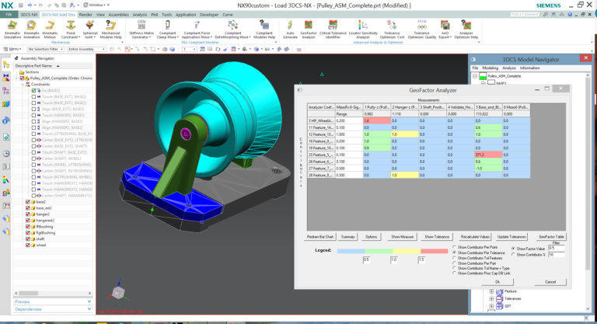This screenshot has height=324, width=597.
Task: Click the Assembly Navigator sidebar icon
Action: click(x=6, y=65)
